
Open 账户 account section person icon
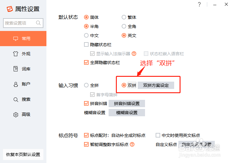15,84
